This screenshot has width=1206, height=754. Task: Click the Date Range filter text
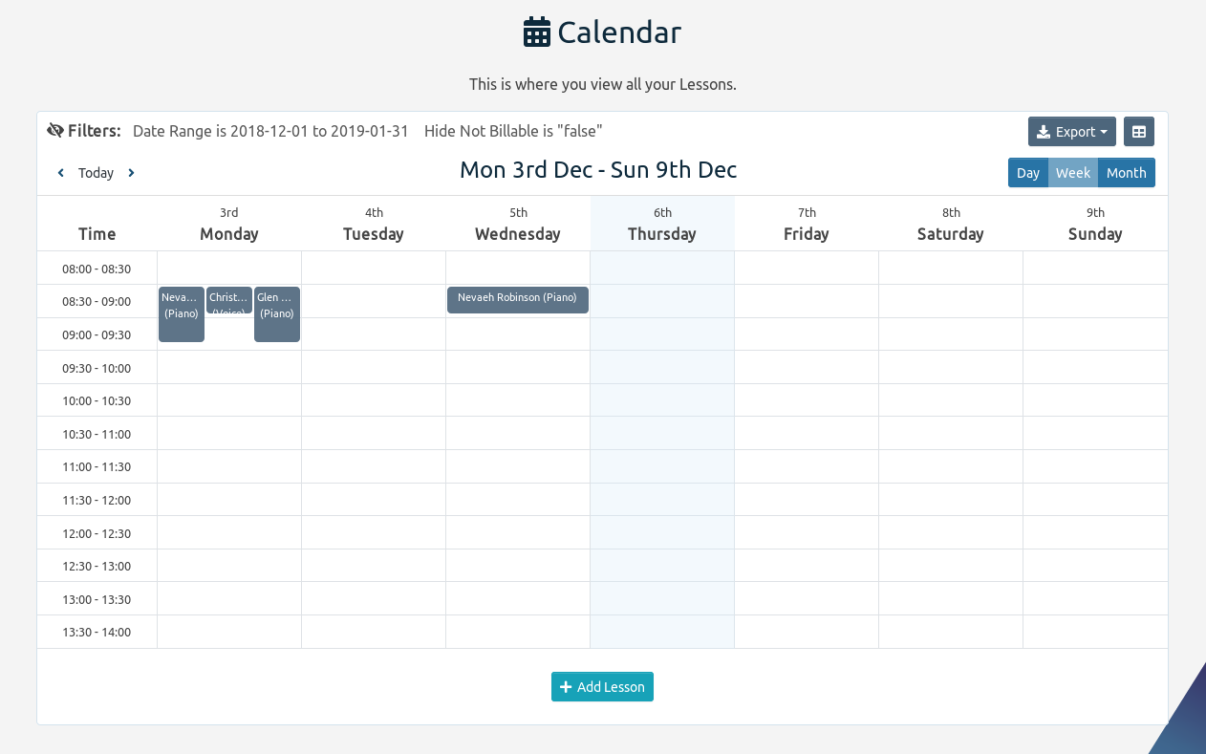pyautogui.click(x=270, y=131)
